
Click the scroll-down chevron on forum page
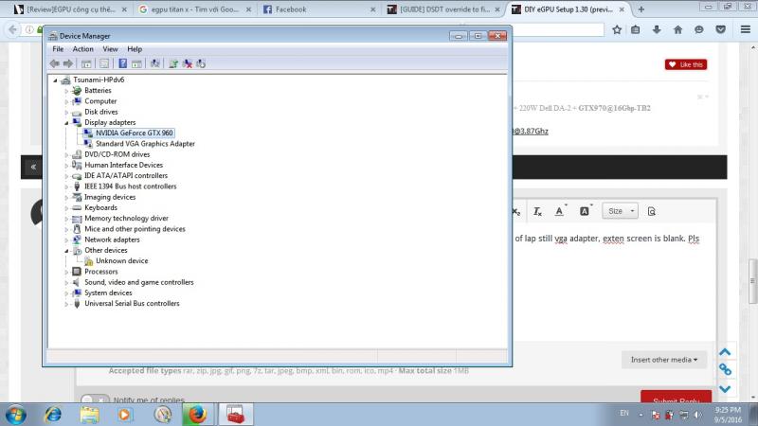[725, 389]
